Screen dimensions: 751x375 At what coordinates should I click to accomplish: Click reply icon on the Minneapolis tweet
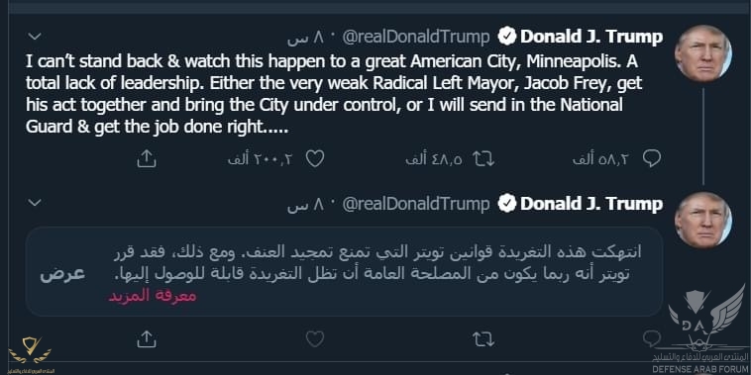click(x=651, y=158)
